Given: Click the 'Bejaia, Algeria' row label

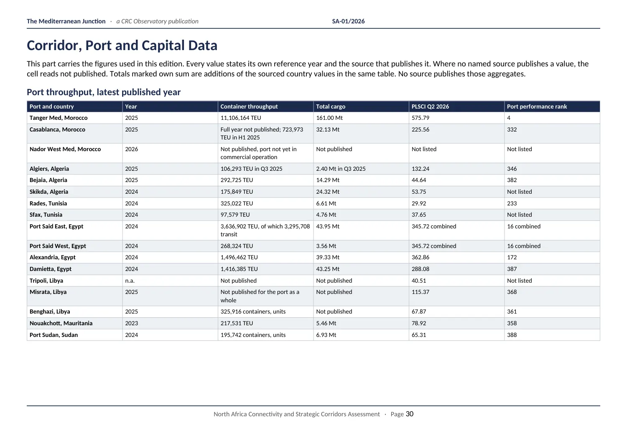Looking at the screenshot, I should [48, 180].
